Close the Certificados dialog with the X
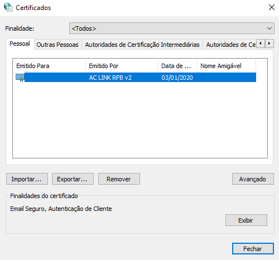Image resolution: width=279 pixels, height=260 pixels. click(272, 7)
